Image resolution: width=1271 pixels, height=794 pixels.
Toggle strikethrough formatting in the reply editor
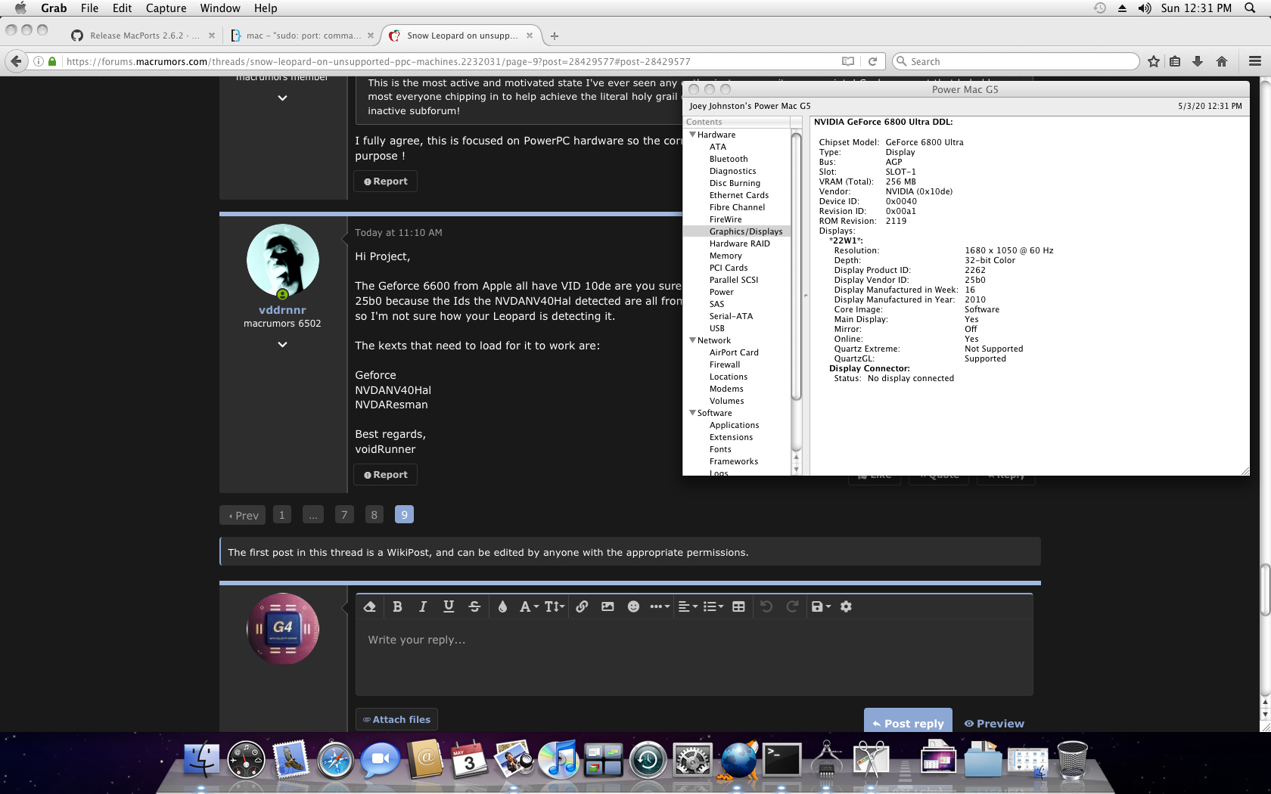pos(474,606)
